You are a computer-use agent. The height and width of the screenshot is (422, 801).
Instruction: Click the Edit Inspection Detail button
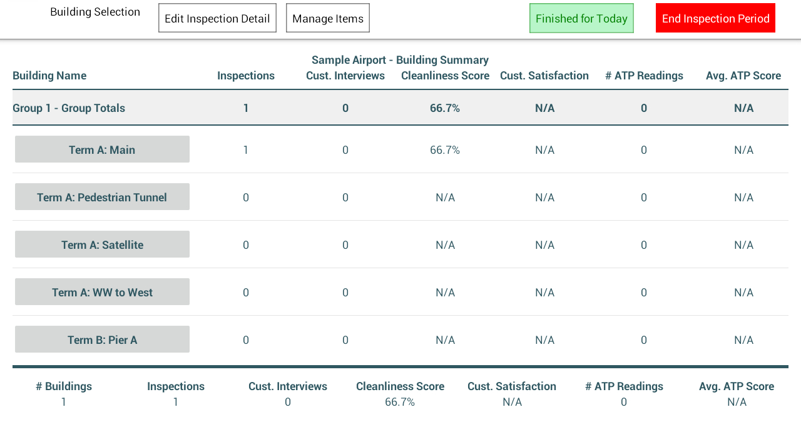(x=217, y=18)
